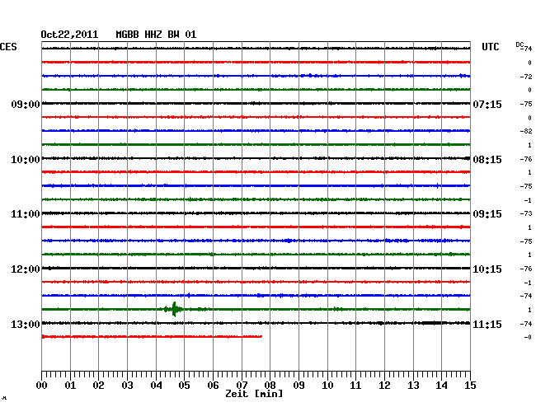
Task: Click minute tick label "02" on x-axis
Action: [98, 386]
